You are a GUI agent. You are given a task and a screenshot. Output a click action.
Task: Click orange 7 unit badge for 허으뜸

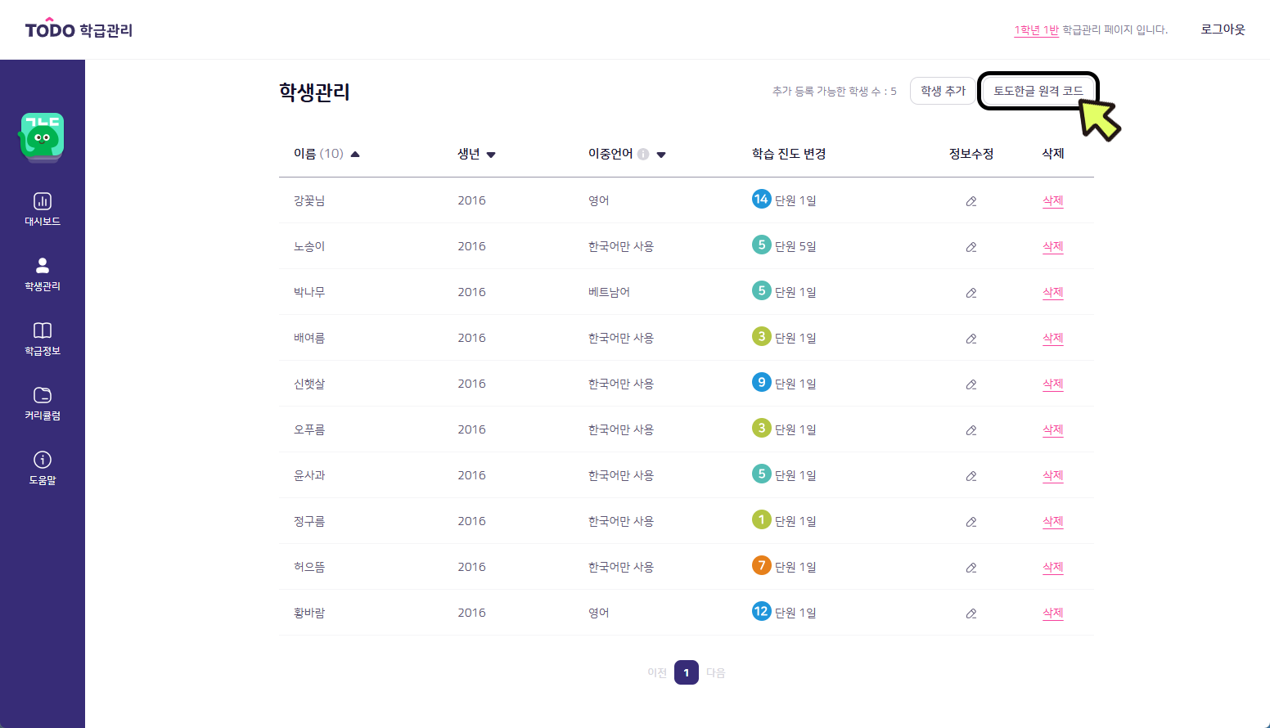(x=761, y=565)
